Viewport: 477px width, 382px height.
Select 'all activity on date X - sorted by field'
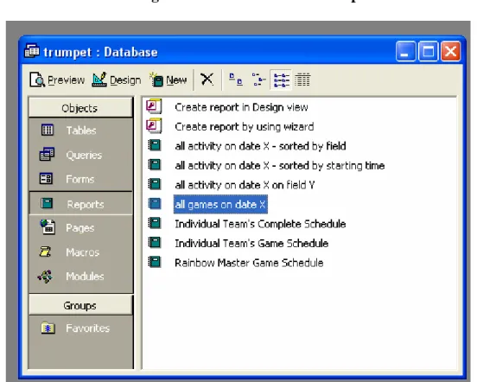click(260, 146)
